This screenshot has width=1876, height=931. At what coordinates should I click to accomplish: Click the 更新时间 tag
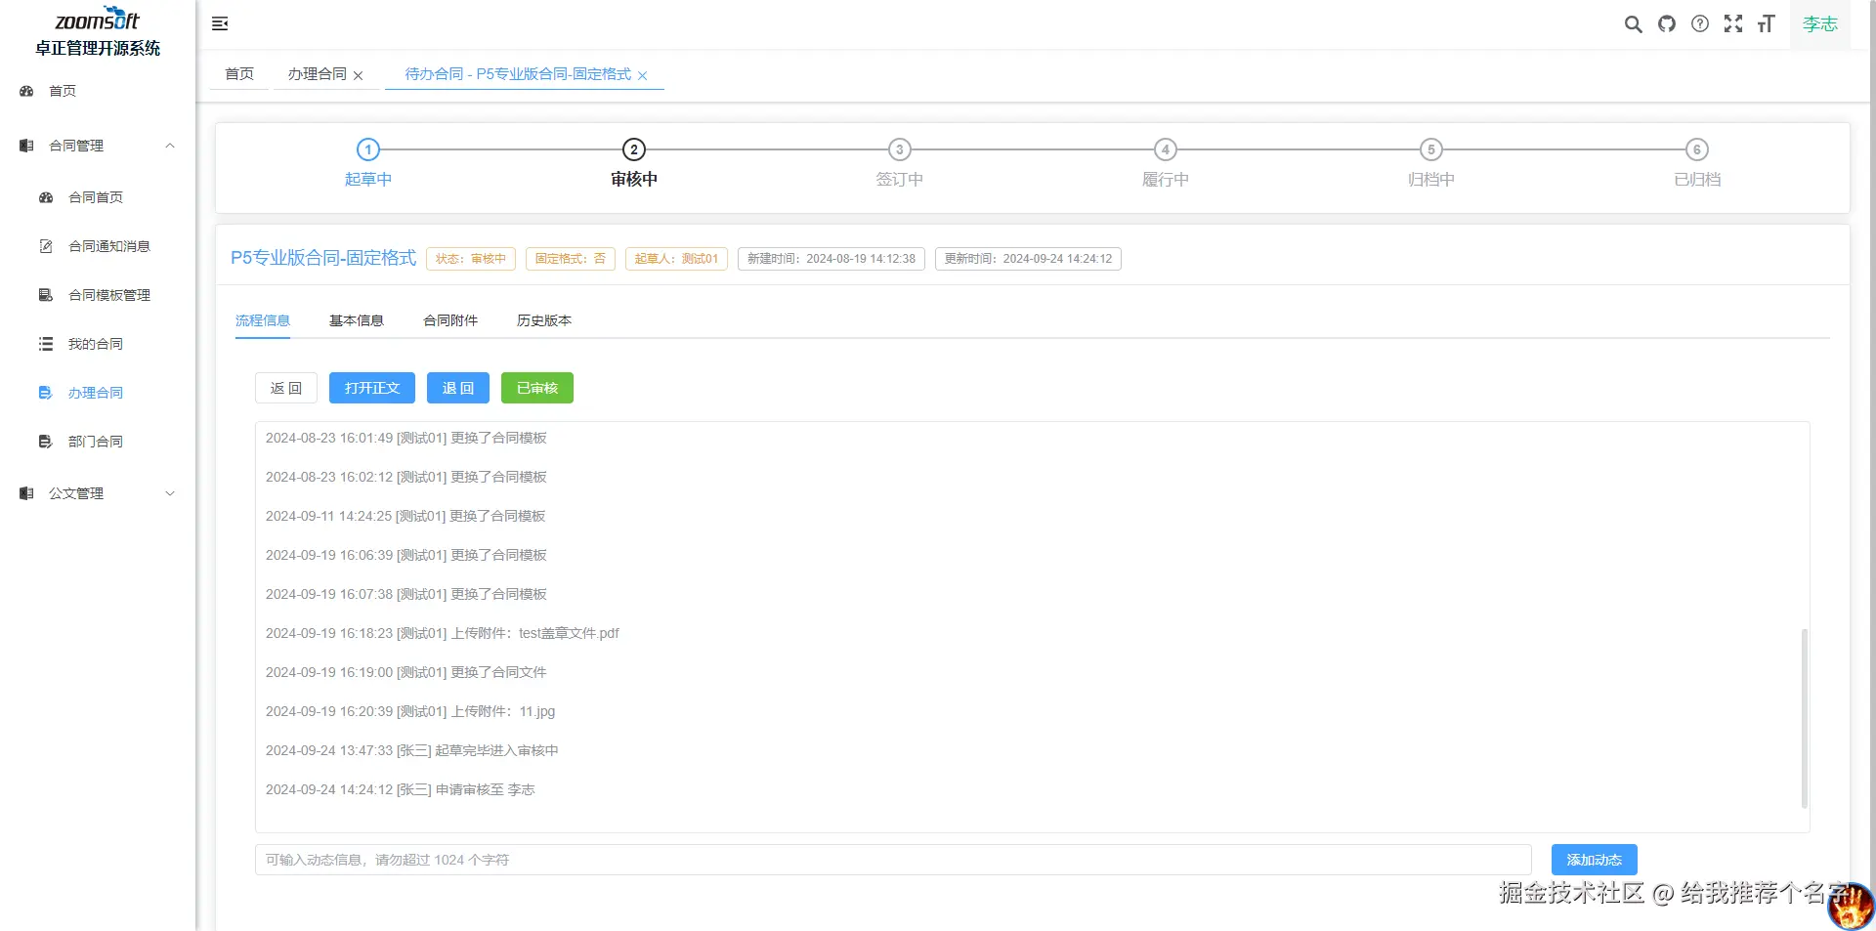pyautogui.click(x=1028, y=259)
